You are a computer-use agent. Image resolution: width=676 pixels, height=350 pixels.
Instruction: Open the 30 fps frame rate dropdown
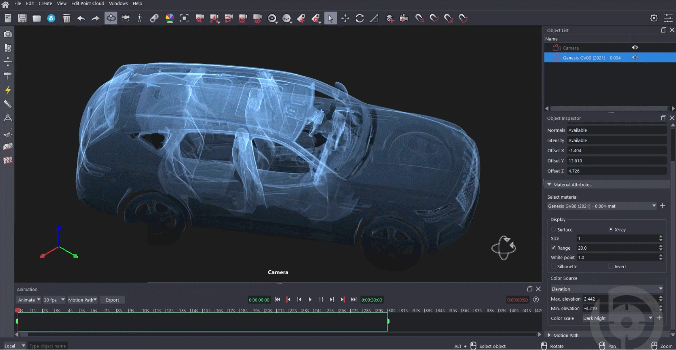[54, 300]
